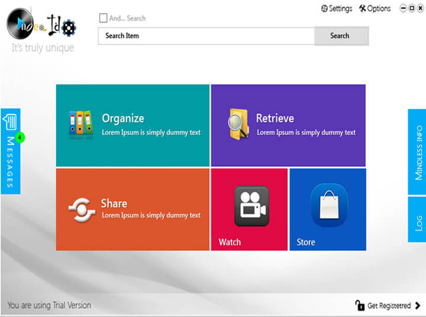
Task: Click the unlock padlock icon near Get Registered
Action: [x=360, y=305]
